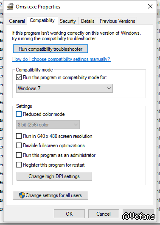Click the chevron arrow of Windows 7 combo box
Screen dimensions: 160x225
[109, 88]
